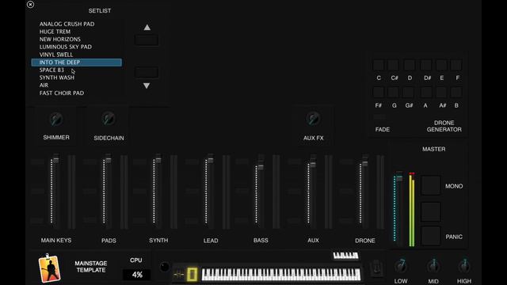Click the large onscreen piano keyboard
Image resolution: width=507 pixels, height=285 pixels.
(x=281, y=275)
